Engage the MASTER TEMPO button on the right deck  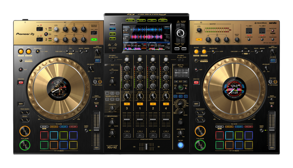[x=272, y=106]
